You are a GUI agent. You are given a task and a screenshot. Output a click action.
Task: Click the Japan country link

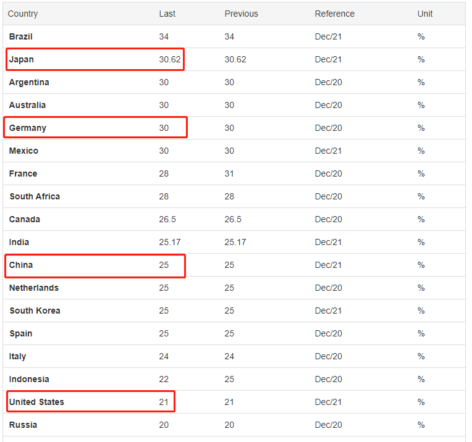tap(22, 60)
